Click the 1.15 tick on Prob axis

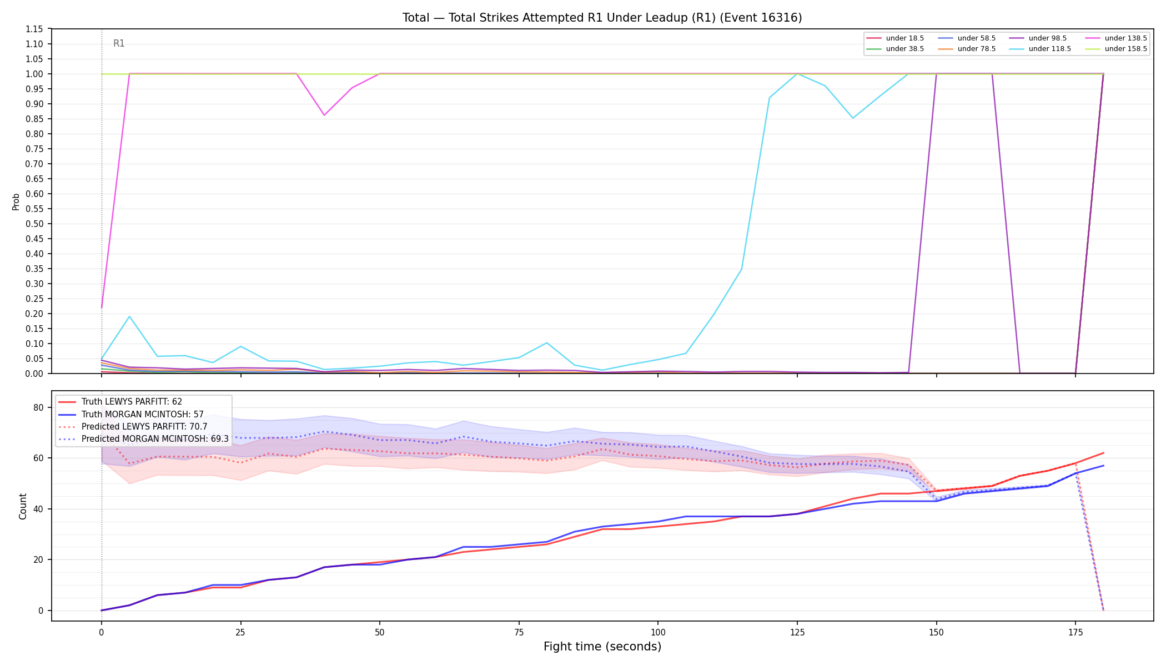(x=34, y=29)
